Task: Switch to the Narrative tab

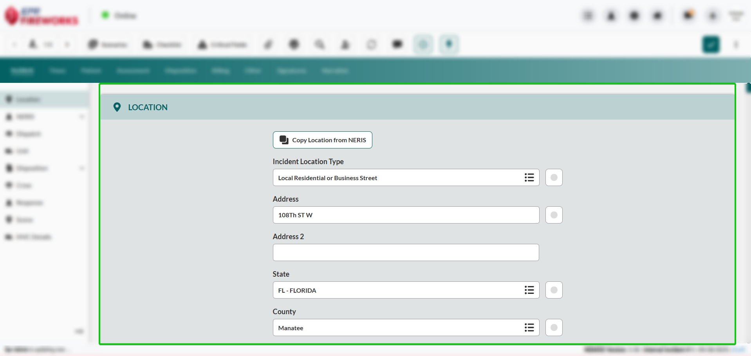Action: 335,71
